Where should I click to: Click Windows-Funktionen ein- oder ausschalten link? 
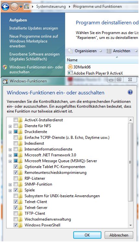[36, 70]
